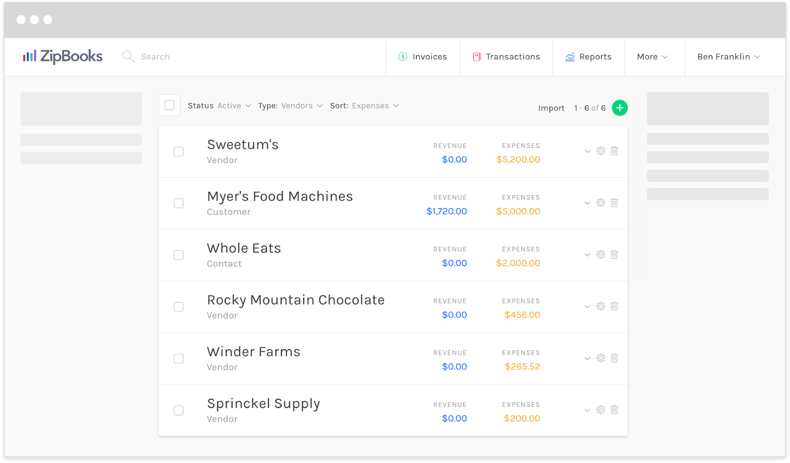Delete Winder Farms with trash icon
Viewport: 790px width, 463px height.
(x=614, y=358)
